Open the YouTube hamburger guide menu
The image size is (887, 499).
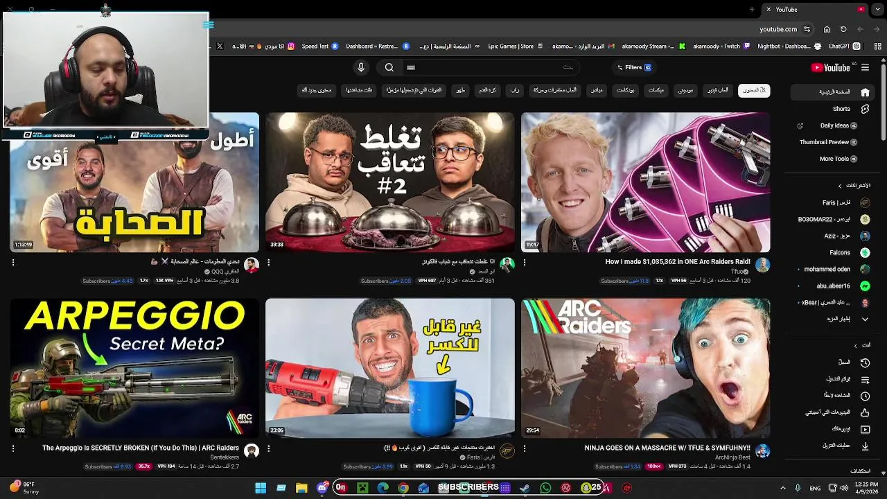pyautogui.click(x=865, y=67)
